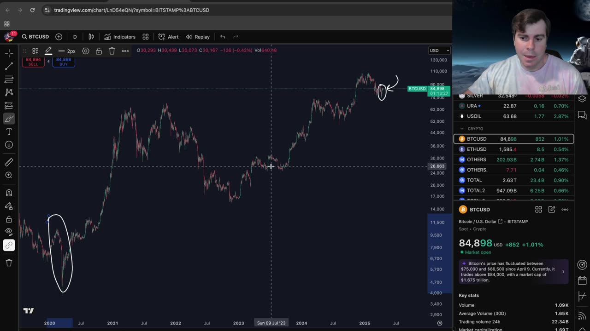Select URA in the watchlist

[513, 106]
